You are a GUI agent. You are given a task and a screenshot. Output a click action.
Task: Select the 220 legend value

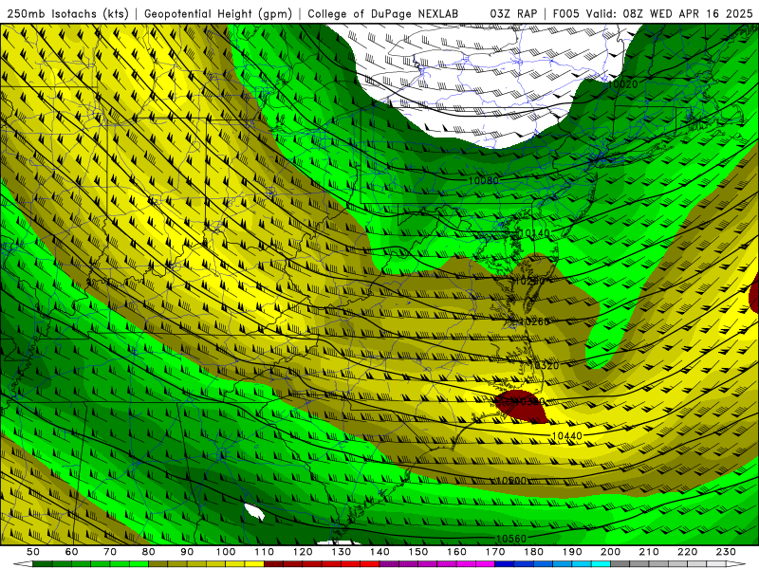[x=687, y=552]
